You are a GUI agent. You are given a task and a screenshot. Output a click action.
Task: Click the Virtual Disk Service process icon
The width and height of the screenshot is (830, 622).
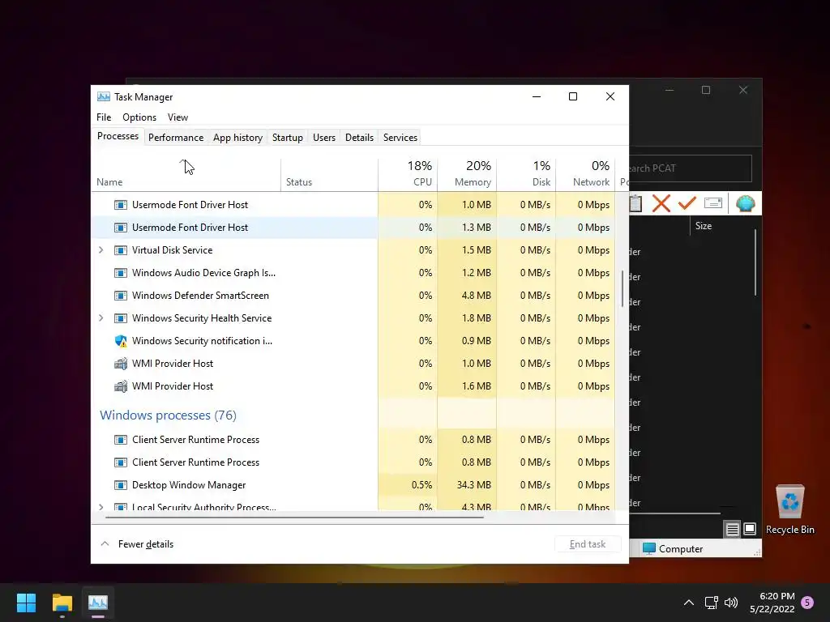tap(121, 250)
